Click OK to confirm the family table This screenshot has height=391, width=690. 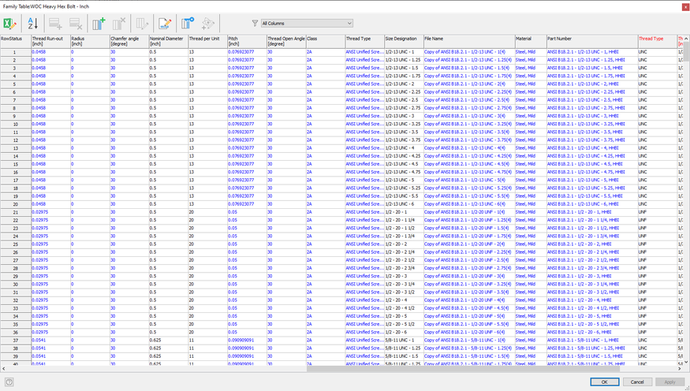605,382
